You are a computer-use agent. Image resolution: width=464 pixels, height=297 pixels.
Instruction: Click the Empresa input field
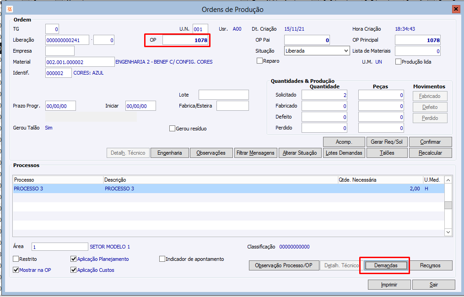pyautogui.click(x=60, y=51)
